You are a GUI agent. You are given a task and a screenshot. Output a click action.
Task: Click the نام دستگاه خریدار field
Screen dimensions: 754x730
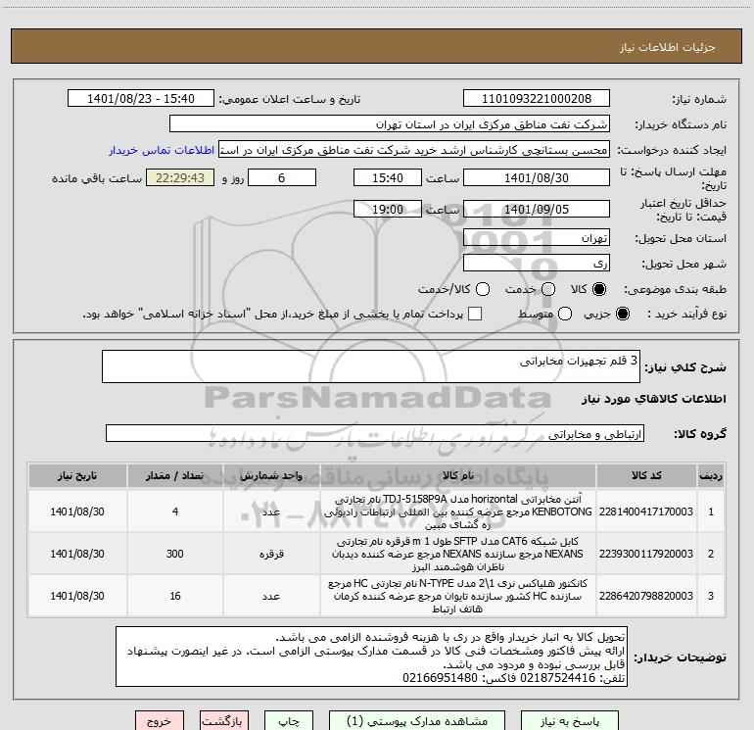[390, 124]
